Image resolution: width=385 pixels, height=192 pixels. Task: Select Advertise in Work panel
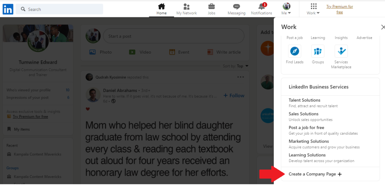(x=364, y=38)
